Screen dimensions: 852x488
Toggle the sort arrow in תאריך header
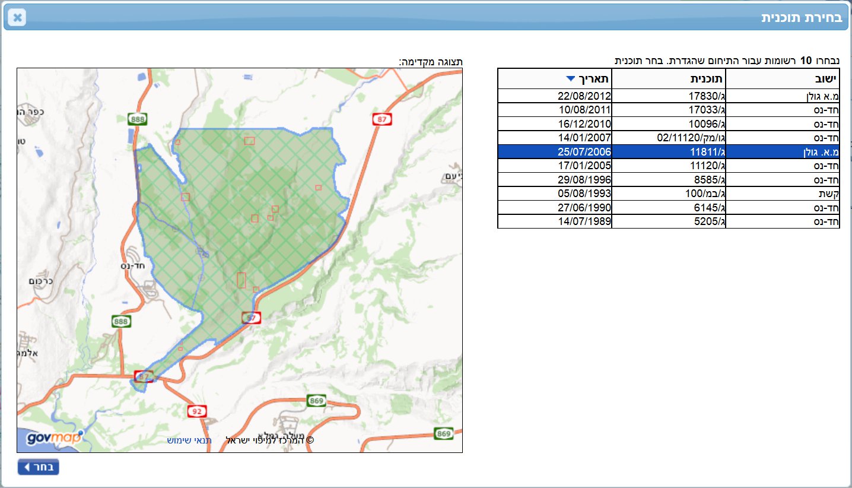[x=570, y=78]
